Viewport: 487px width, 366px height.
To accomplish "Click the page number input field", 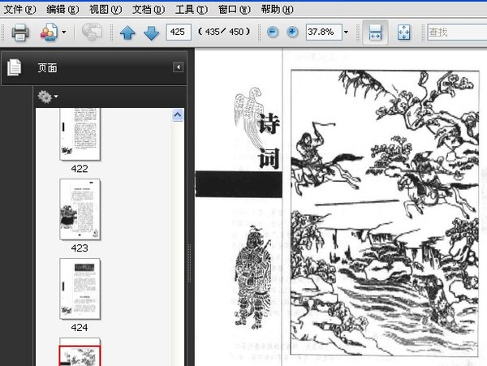I will pyautogui.click(x=179, y=33).
